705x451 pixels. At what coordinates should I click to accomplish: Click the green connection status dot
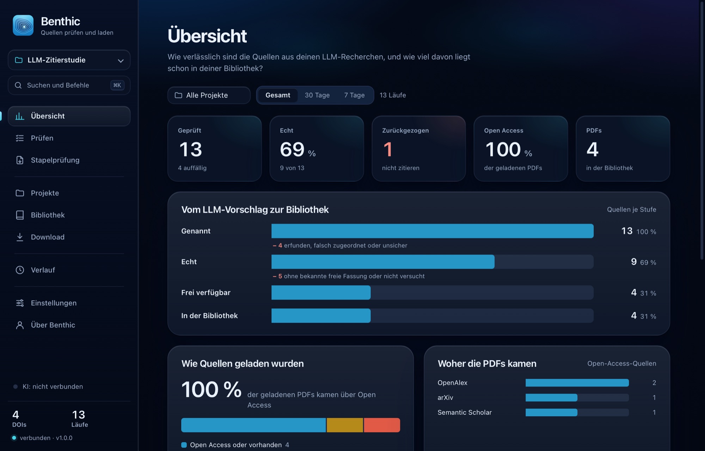[14, 438]
